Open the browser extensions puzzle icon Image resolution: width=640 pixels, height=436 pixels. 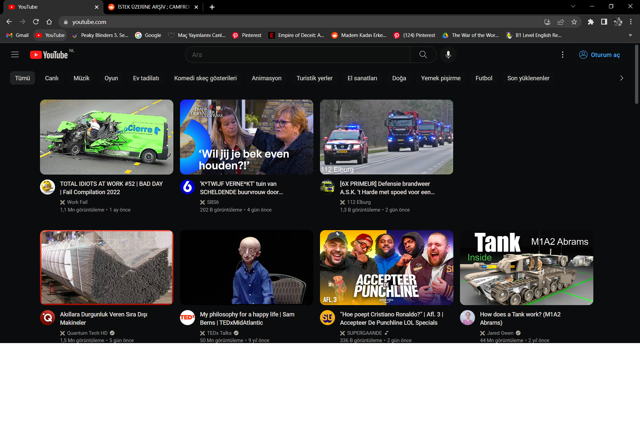click(591, 22)
